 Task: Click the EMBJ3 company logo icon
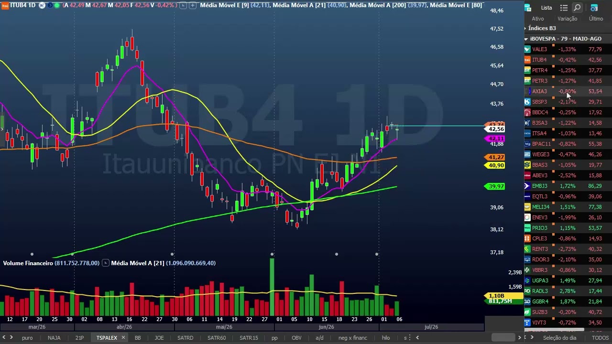point(527,186)
